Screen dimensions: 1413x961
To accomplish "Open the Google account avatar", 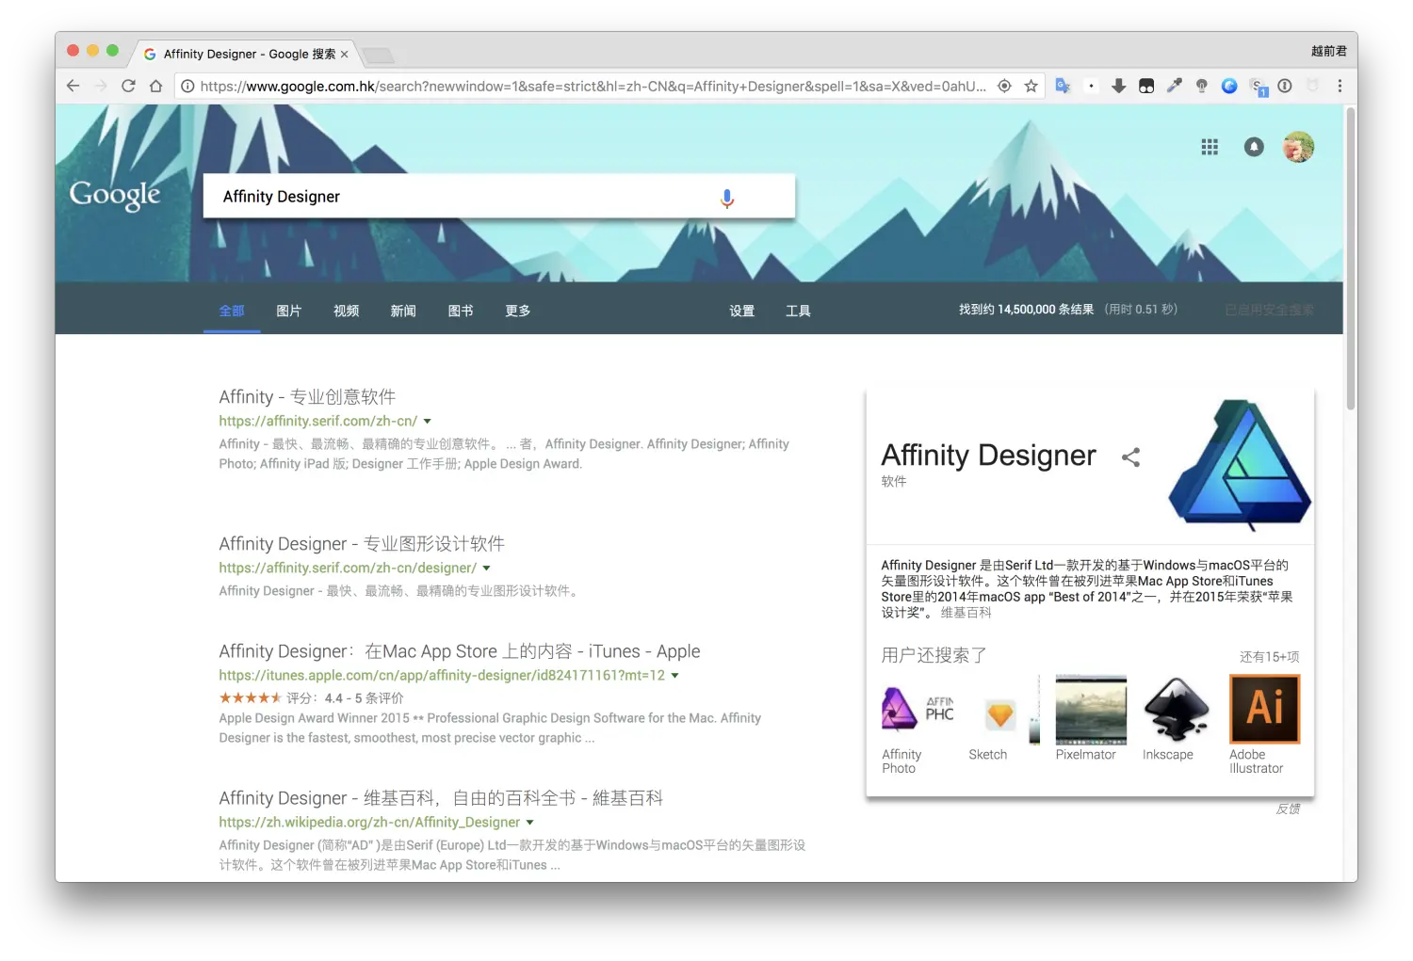I will tap(1298, 147).
